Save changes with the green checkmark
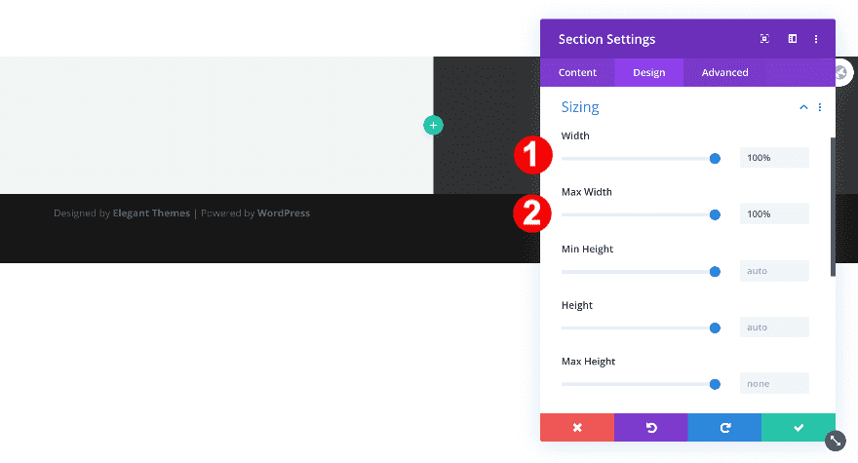 799,428
